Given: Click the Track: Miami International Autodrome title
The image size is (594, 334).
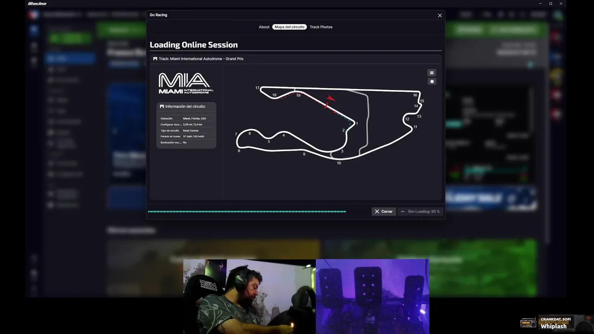Looking at the screenshot, I should [201, 59].
